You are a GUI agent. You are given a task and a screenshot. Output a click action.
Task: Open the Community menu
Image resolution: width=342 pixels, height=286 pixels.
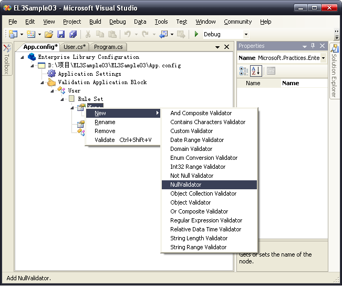tap(238, 22)
